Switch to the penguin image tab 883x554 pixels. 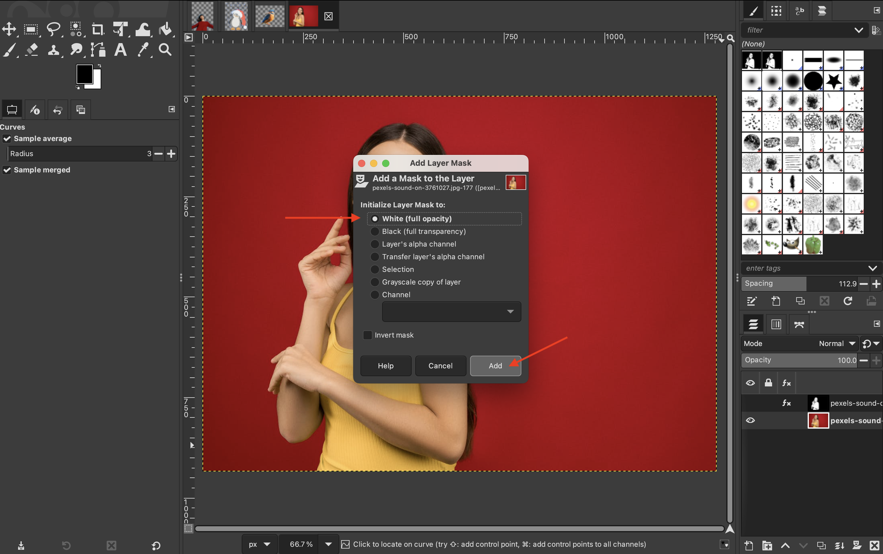pos(236,16)
